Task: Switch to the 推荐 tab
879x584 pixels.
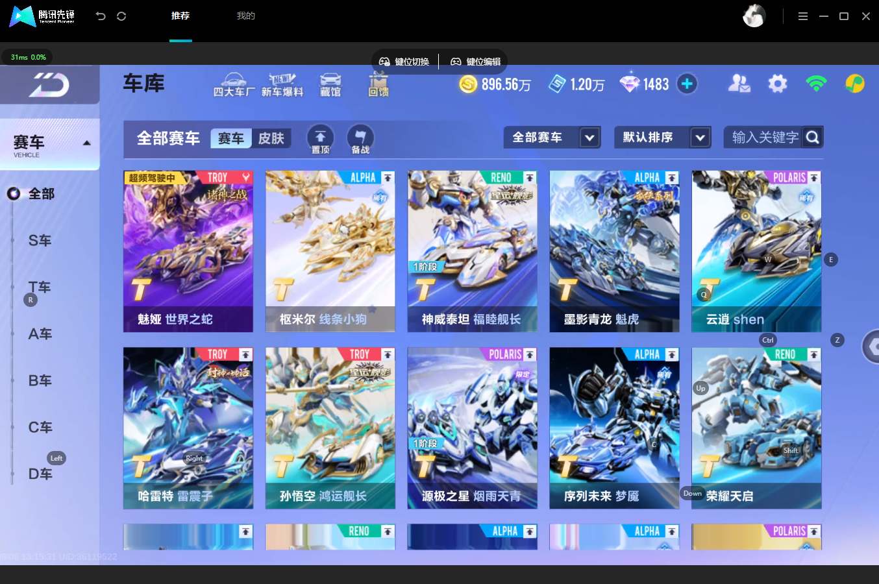Action: [x=180, y=16]
